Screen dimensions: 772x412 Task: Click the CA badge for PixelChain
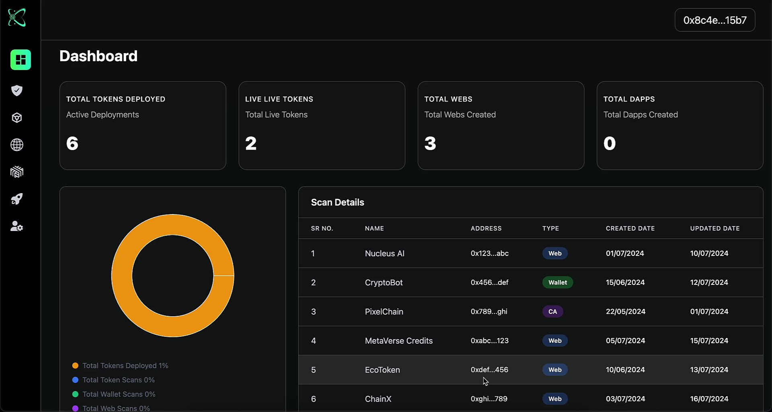coord(552,311)
